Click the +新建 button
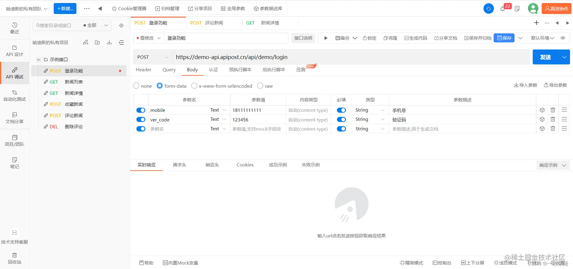The image size is (573, 269). click(65, 8)
